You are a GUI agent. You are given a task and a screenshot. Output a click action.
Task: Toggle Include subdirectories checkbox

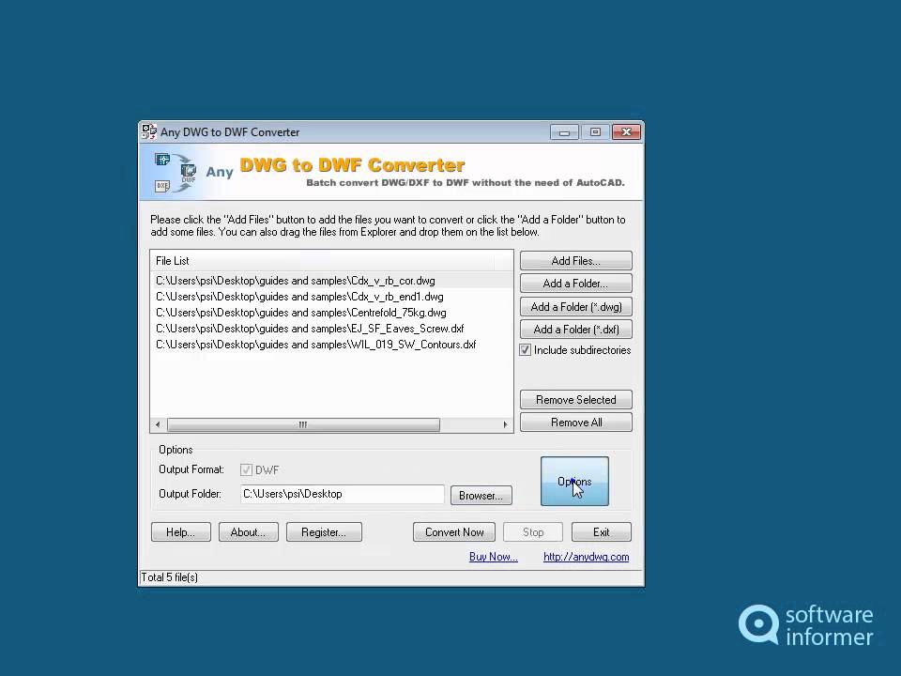click(x=526, y=350)
